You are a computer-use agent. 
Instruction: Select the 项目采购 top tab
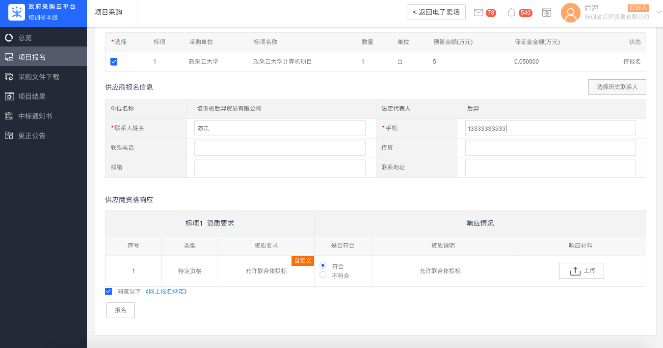tap(108, 12)
